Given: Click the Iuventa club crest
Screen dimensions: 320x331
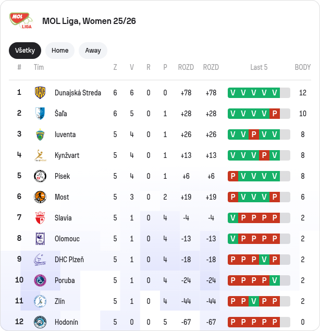Looking at the screenshot, I should point(40,134).
